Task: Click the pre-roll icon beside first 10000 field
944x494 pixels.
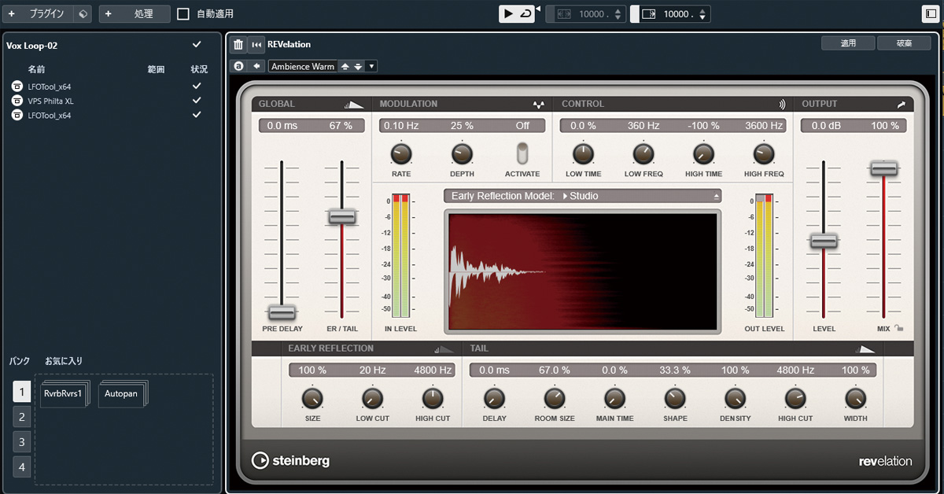Action: tap(563, 14)
